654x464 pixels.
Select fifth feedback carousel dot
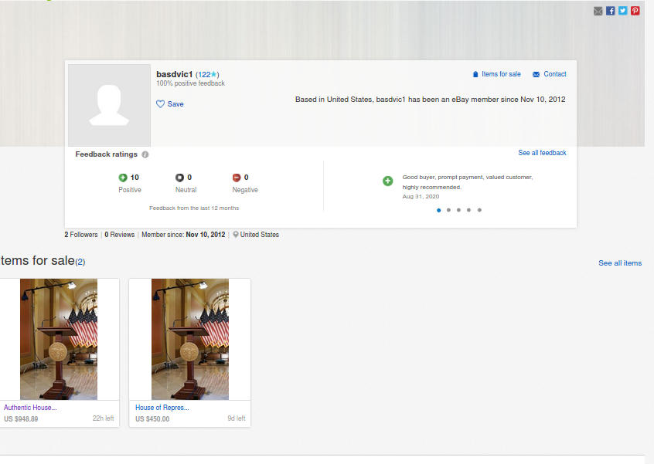479,210
